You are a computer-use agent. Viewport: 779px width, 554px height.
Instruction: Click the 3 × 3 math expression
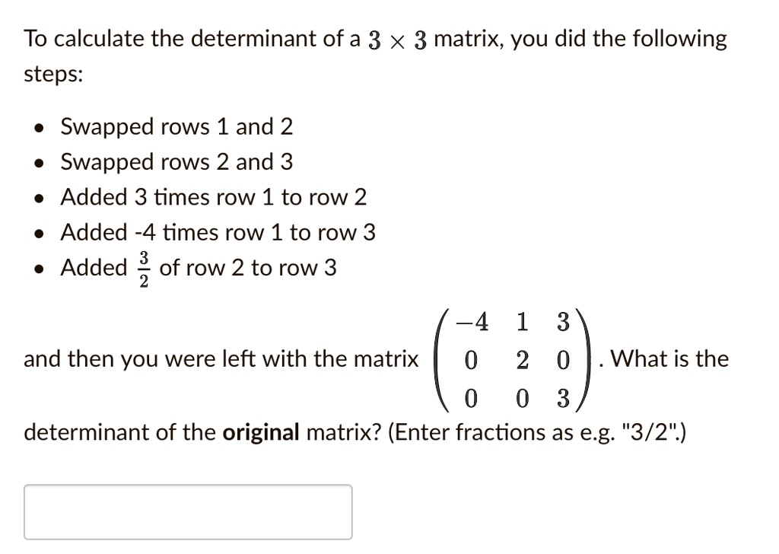(397, 40)
